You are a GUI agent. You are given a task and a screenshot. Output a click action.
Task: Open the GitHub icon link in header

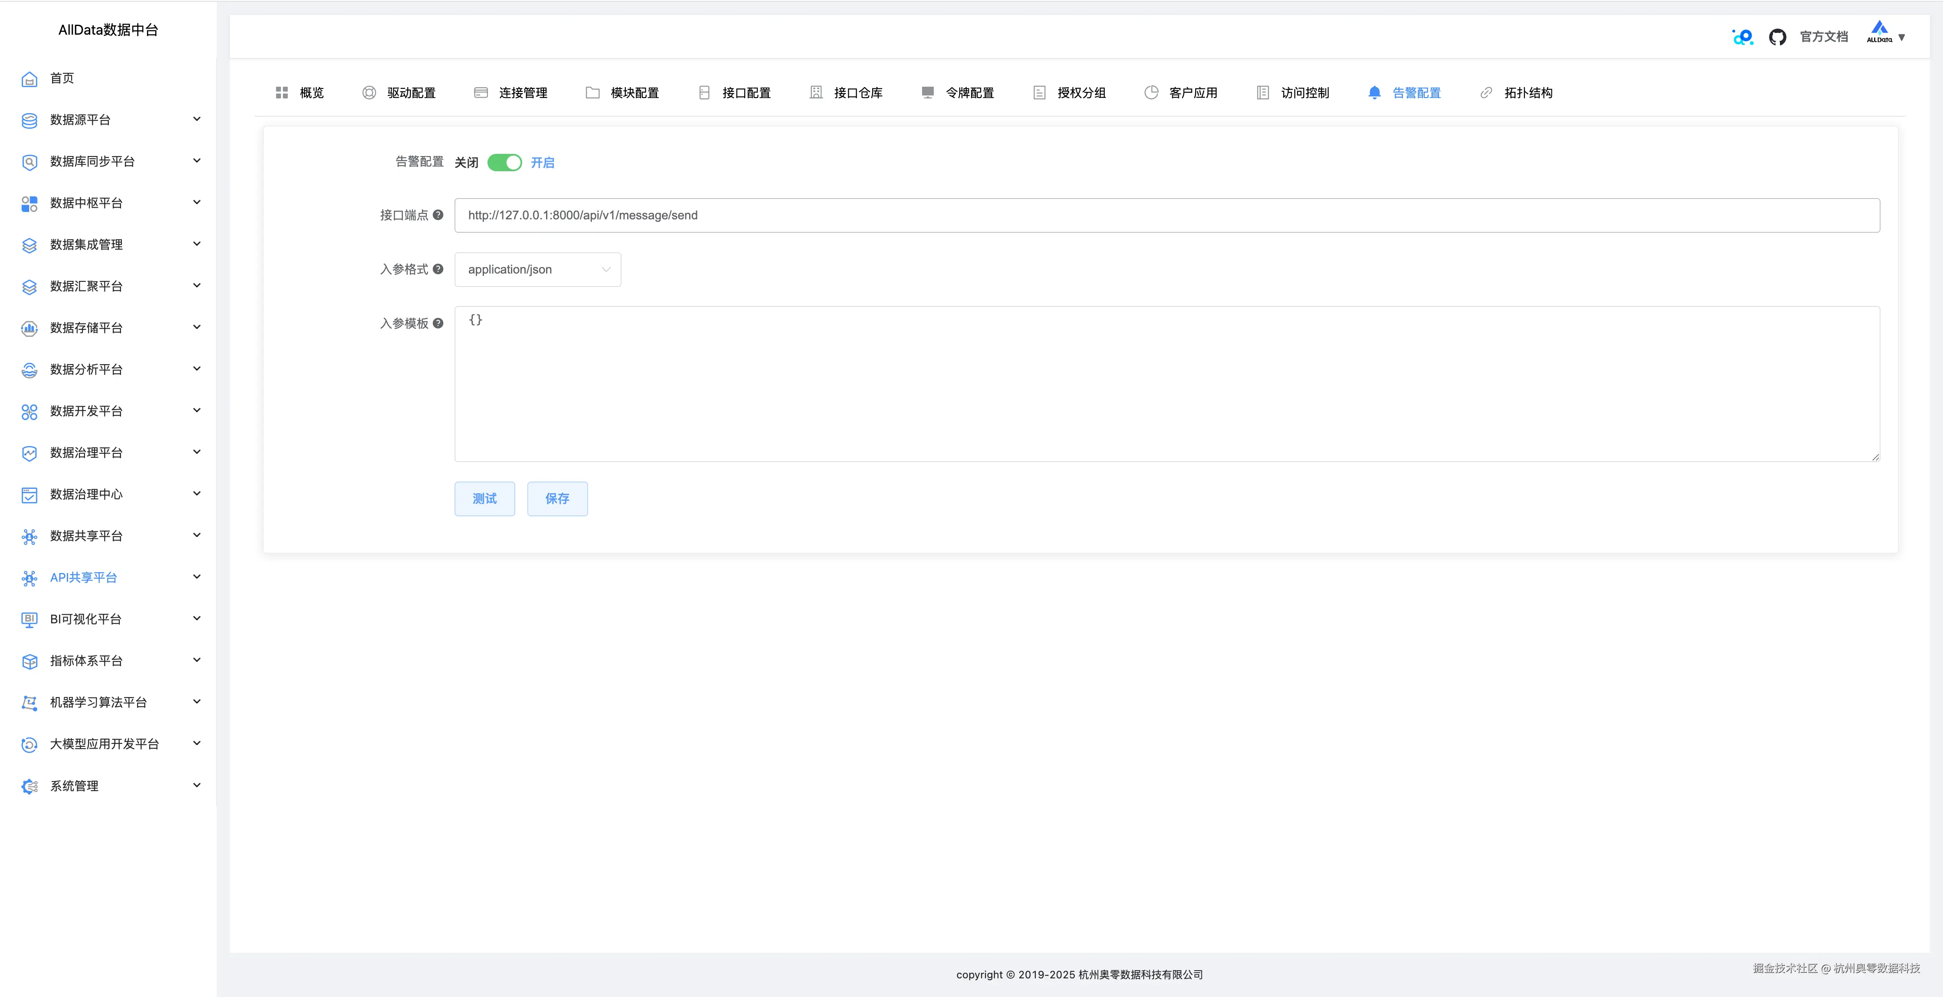click(x=1777, y=37)
